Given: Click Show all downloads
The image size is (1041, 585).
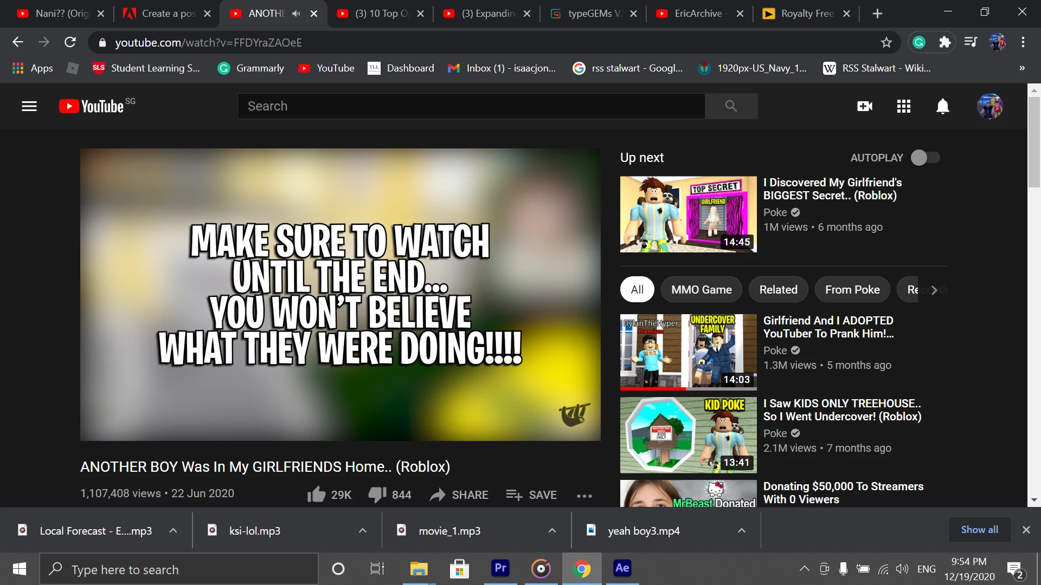Looking at the screenshot, I should click(979, 530).
